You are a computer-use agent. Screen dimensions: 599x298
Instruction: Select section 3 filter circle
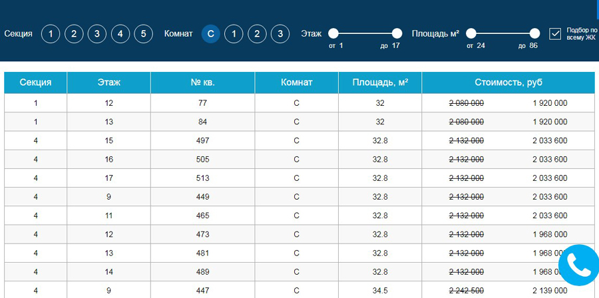pos(97,34)
